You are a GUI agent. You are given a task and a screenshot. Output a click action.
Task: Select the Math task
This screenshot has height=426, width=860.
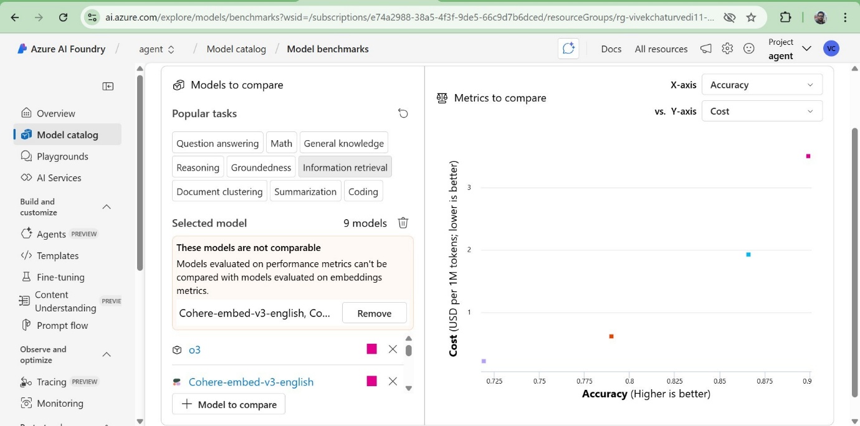click(281, 143)
